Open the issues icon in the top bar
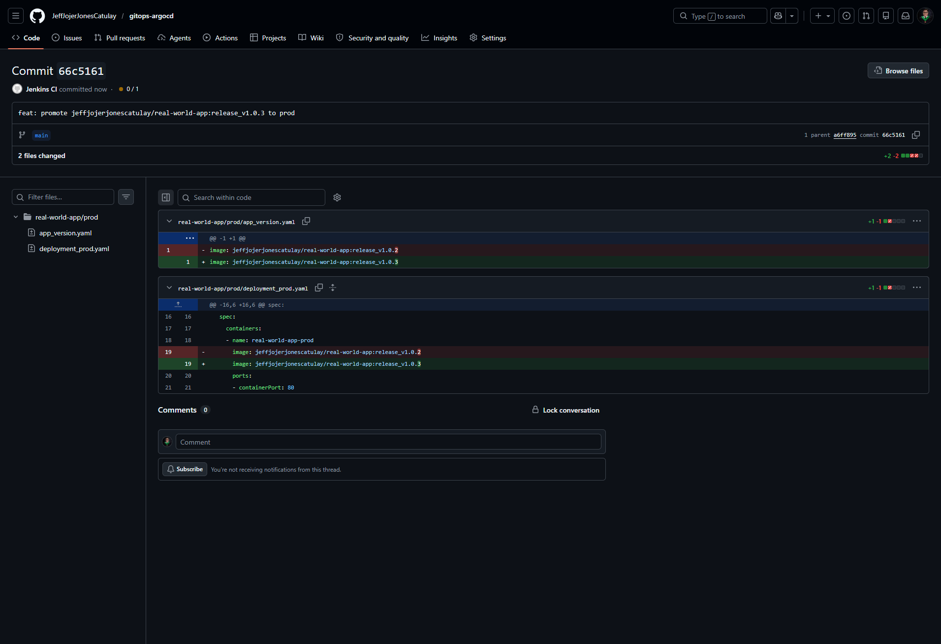Viewport: 941px width, 644px height. [847, 16]
